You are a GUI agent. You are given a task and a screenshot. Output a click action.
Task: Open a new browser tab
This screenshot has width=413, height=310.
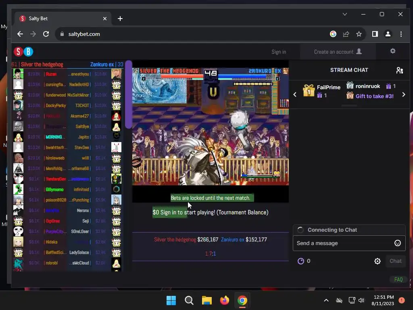pyautogui.click(x=120, y=19)
